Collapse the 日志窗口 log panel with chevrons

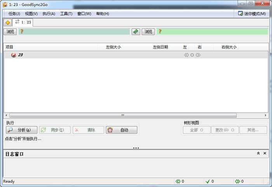pos(258,153)
